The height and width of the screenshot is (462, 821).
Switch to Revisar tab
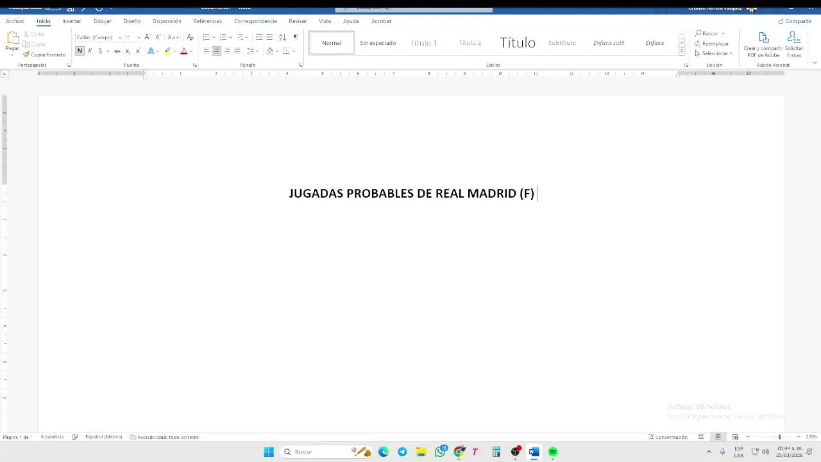[x=298, y=21]
